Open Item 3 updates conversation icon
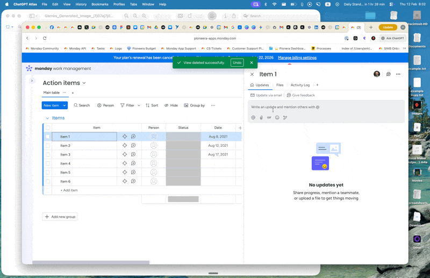This screenshot has height=278, width=430. (x=133, y=154)
